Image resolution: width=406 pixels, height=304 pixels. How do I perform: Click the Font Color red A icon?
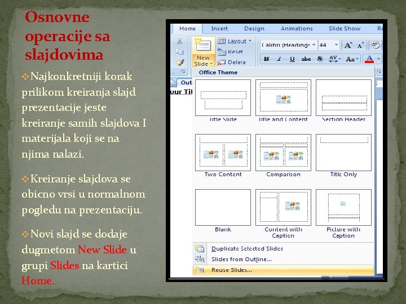[369, 59]
